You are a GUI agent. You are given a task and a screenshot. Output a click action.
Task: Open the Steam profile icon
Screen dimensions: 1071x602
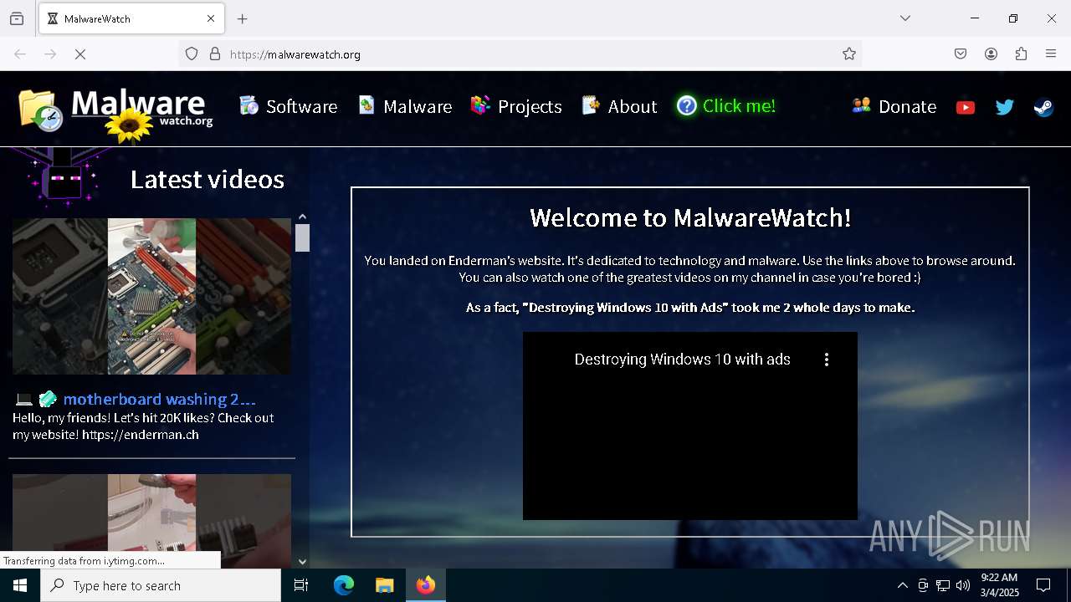pos(1043,107)
